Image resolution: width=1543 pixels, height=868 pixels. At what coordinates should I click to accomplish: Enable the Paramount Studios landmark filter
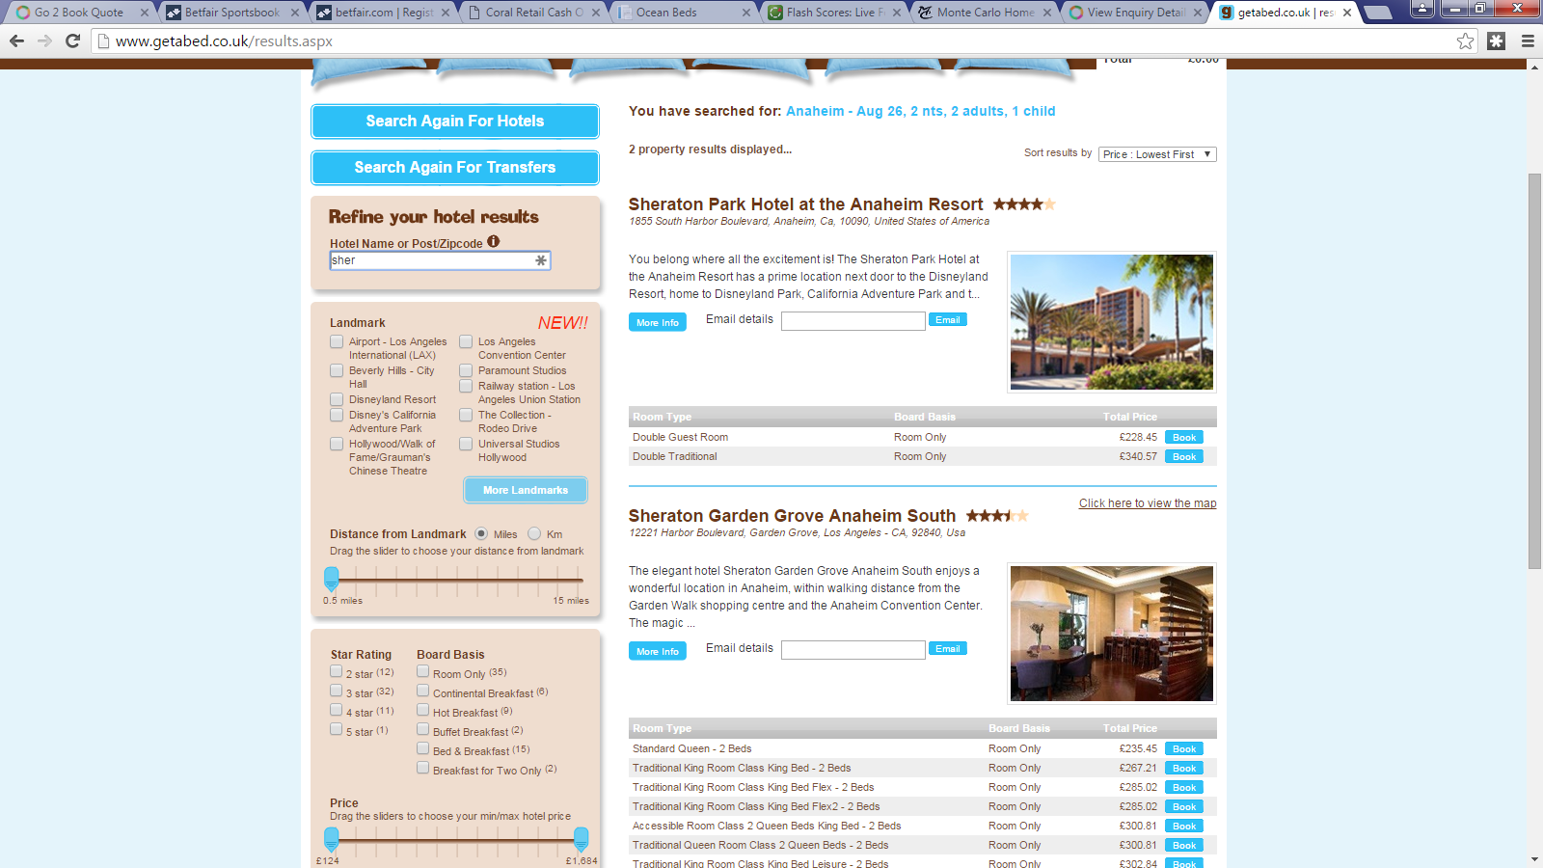pyautogui.click(x=466, y=370)
